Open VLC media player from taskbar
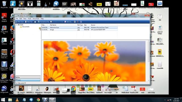This screenshot has height=102, width=182. pos(17,100)
